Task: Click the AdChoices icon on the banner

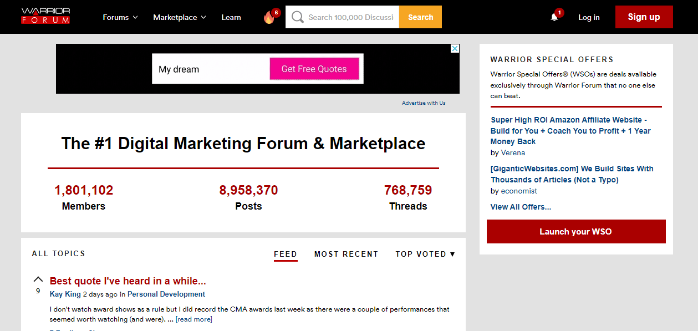Action: 455,49
